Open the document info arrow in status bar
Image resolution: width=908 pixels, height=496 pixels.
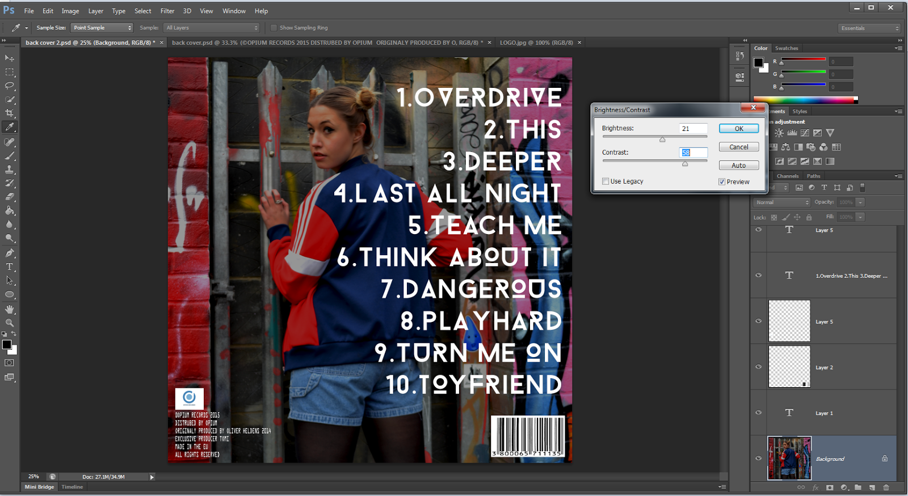[x=152, y=477]
